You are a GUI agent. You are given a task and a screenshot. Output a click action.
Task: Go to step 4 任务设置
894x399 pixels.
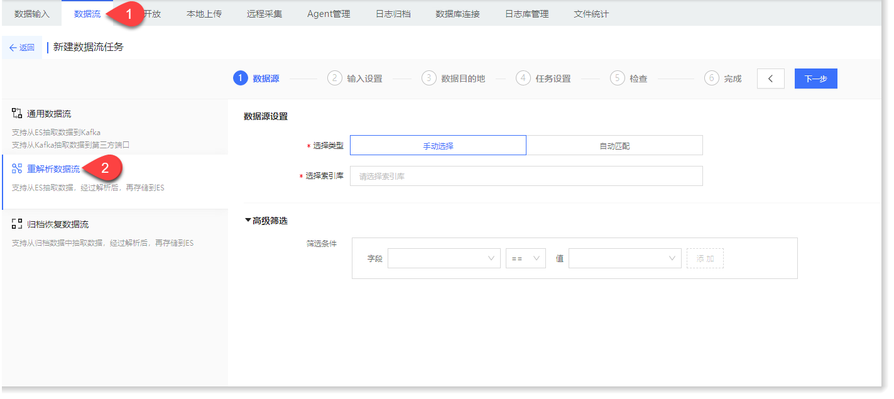click(543, 79)
